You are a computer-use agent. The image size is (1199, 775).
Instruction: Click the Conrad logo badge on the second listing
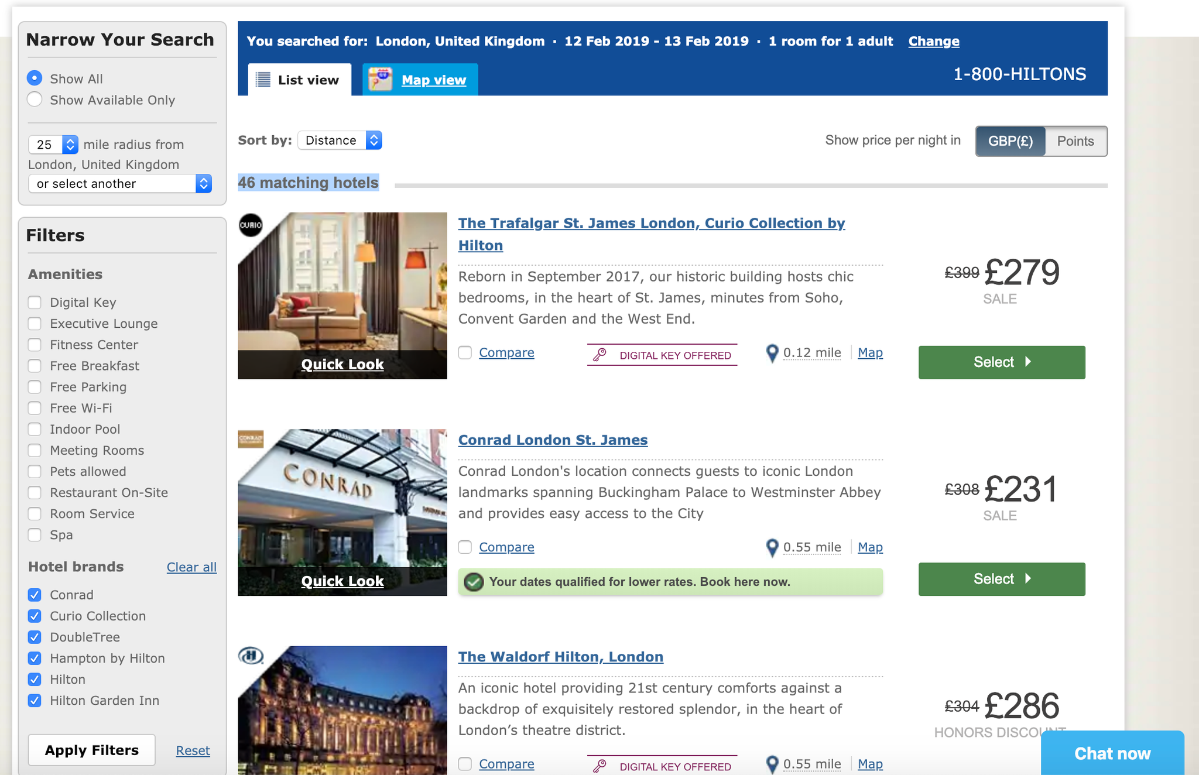tap(251, 440)
